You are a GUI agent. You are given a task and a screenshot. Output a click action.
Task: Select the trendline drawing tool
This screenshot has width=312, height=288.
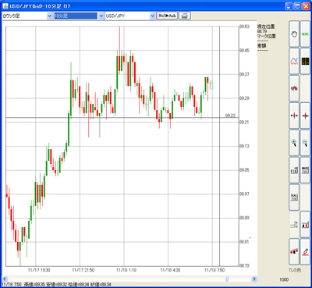click(x=294, y=251)
